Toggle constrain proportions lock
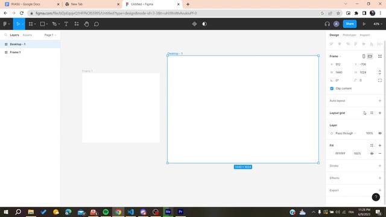 point(380,72)
